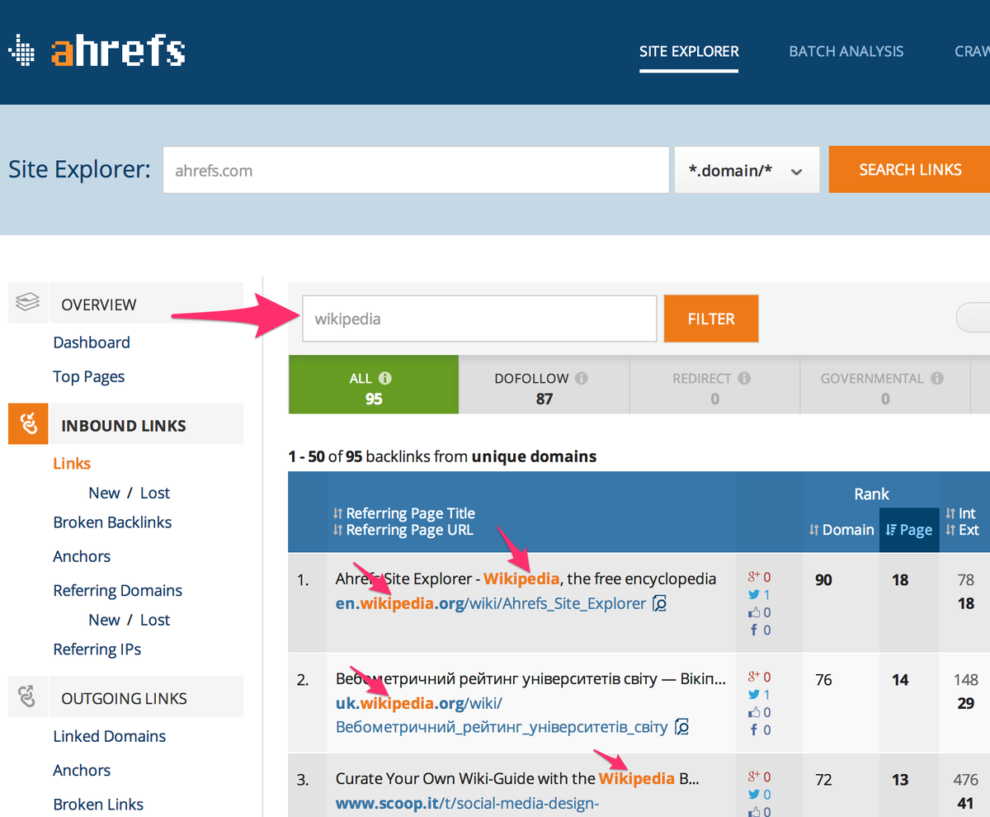The width and height of the screenshot is (990, 817).
Task: Open Broken Links under Outgoing Links
Action: (x=98, y=805)
